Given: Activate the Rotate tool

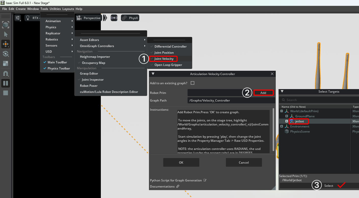Looking at the screenshot, I should point(6,54).
